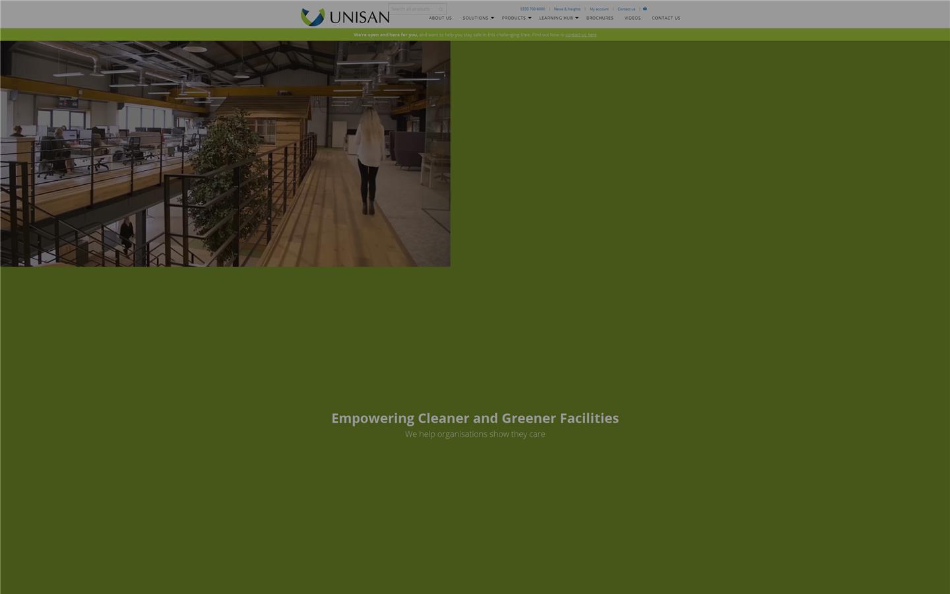Click the 'We help organisations show they care' tagline
950x594 pixels.
coord(475,434)
